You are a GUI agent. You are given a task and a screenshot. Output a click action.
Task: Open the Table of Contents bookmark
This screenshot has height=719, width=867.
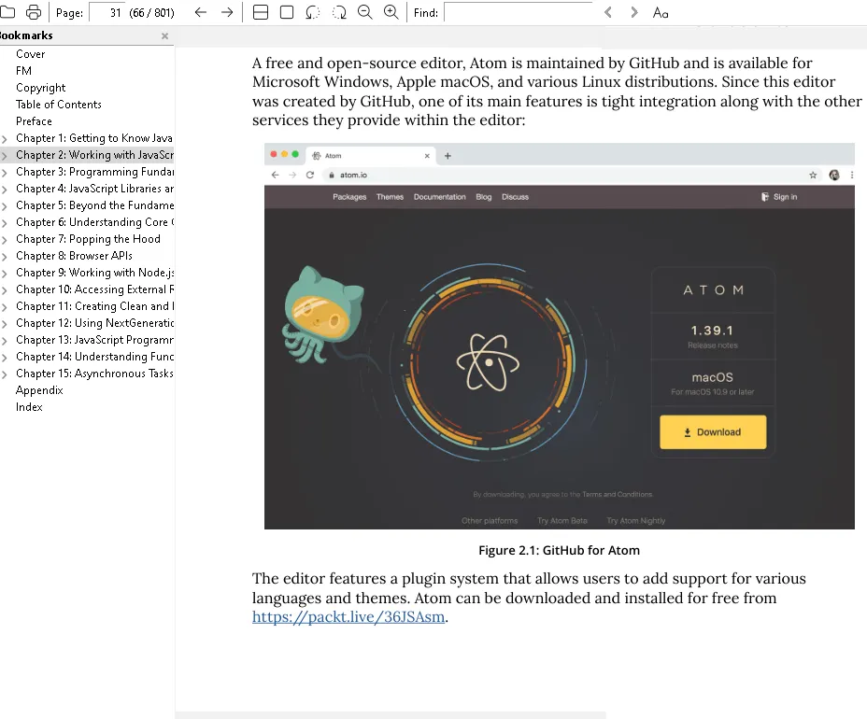(58, 105)
